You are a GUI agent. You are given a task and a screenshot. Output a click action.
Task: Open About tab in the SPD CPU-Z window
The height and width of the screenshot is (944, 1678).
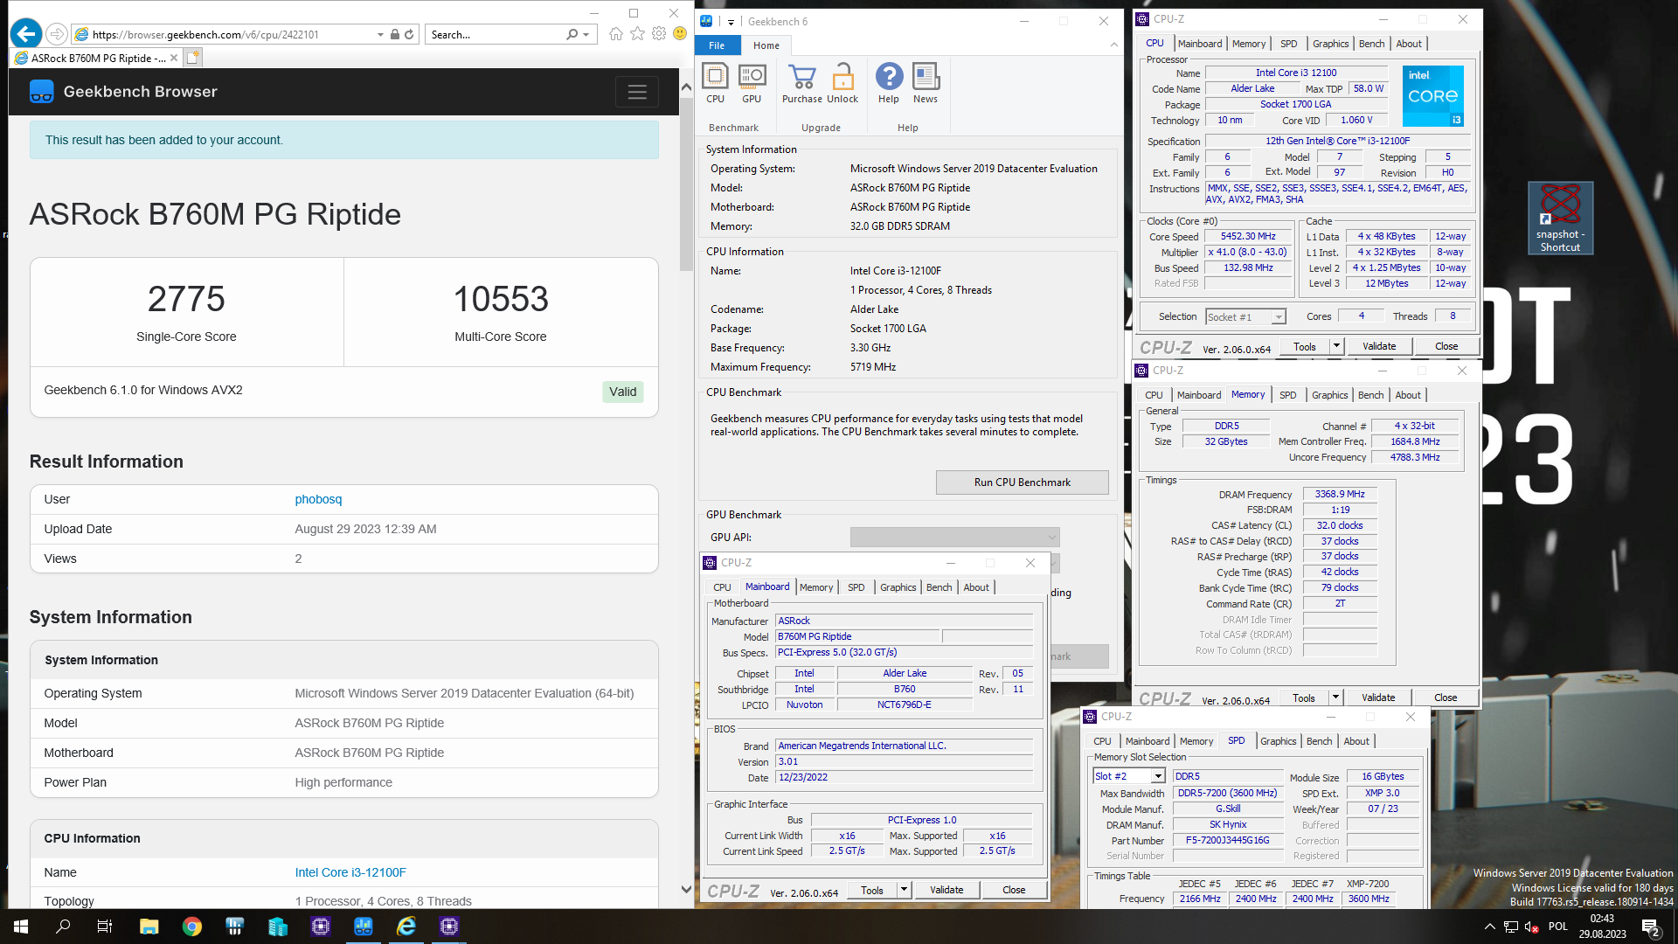click(x=1356, y=741)
